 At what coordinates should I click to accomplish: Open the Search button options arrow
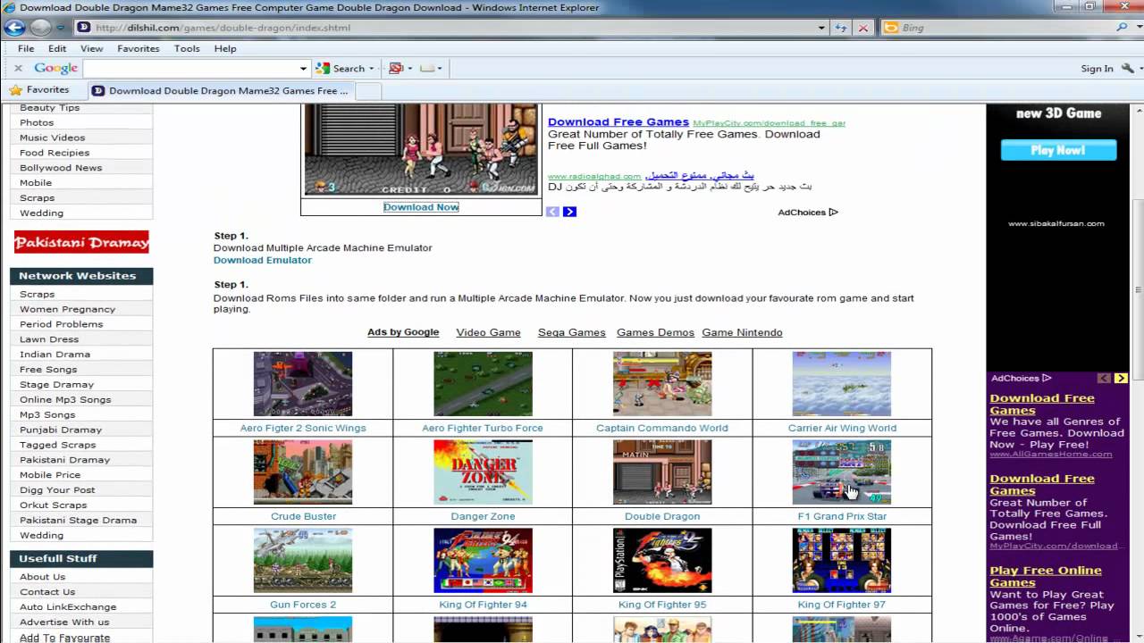[x=372, y=68]
